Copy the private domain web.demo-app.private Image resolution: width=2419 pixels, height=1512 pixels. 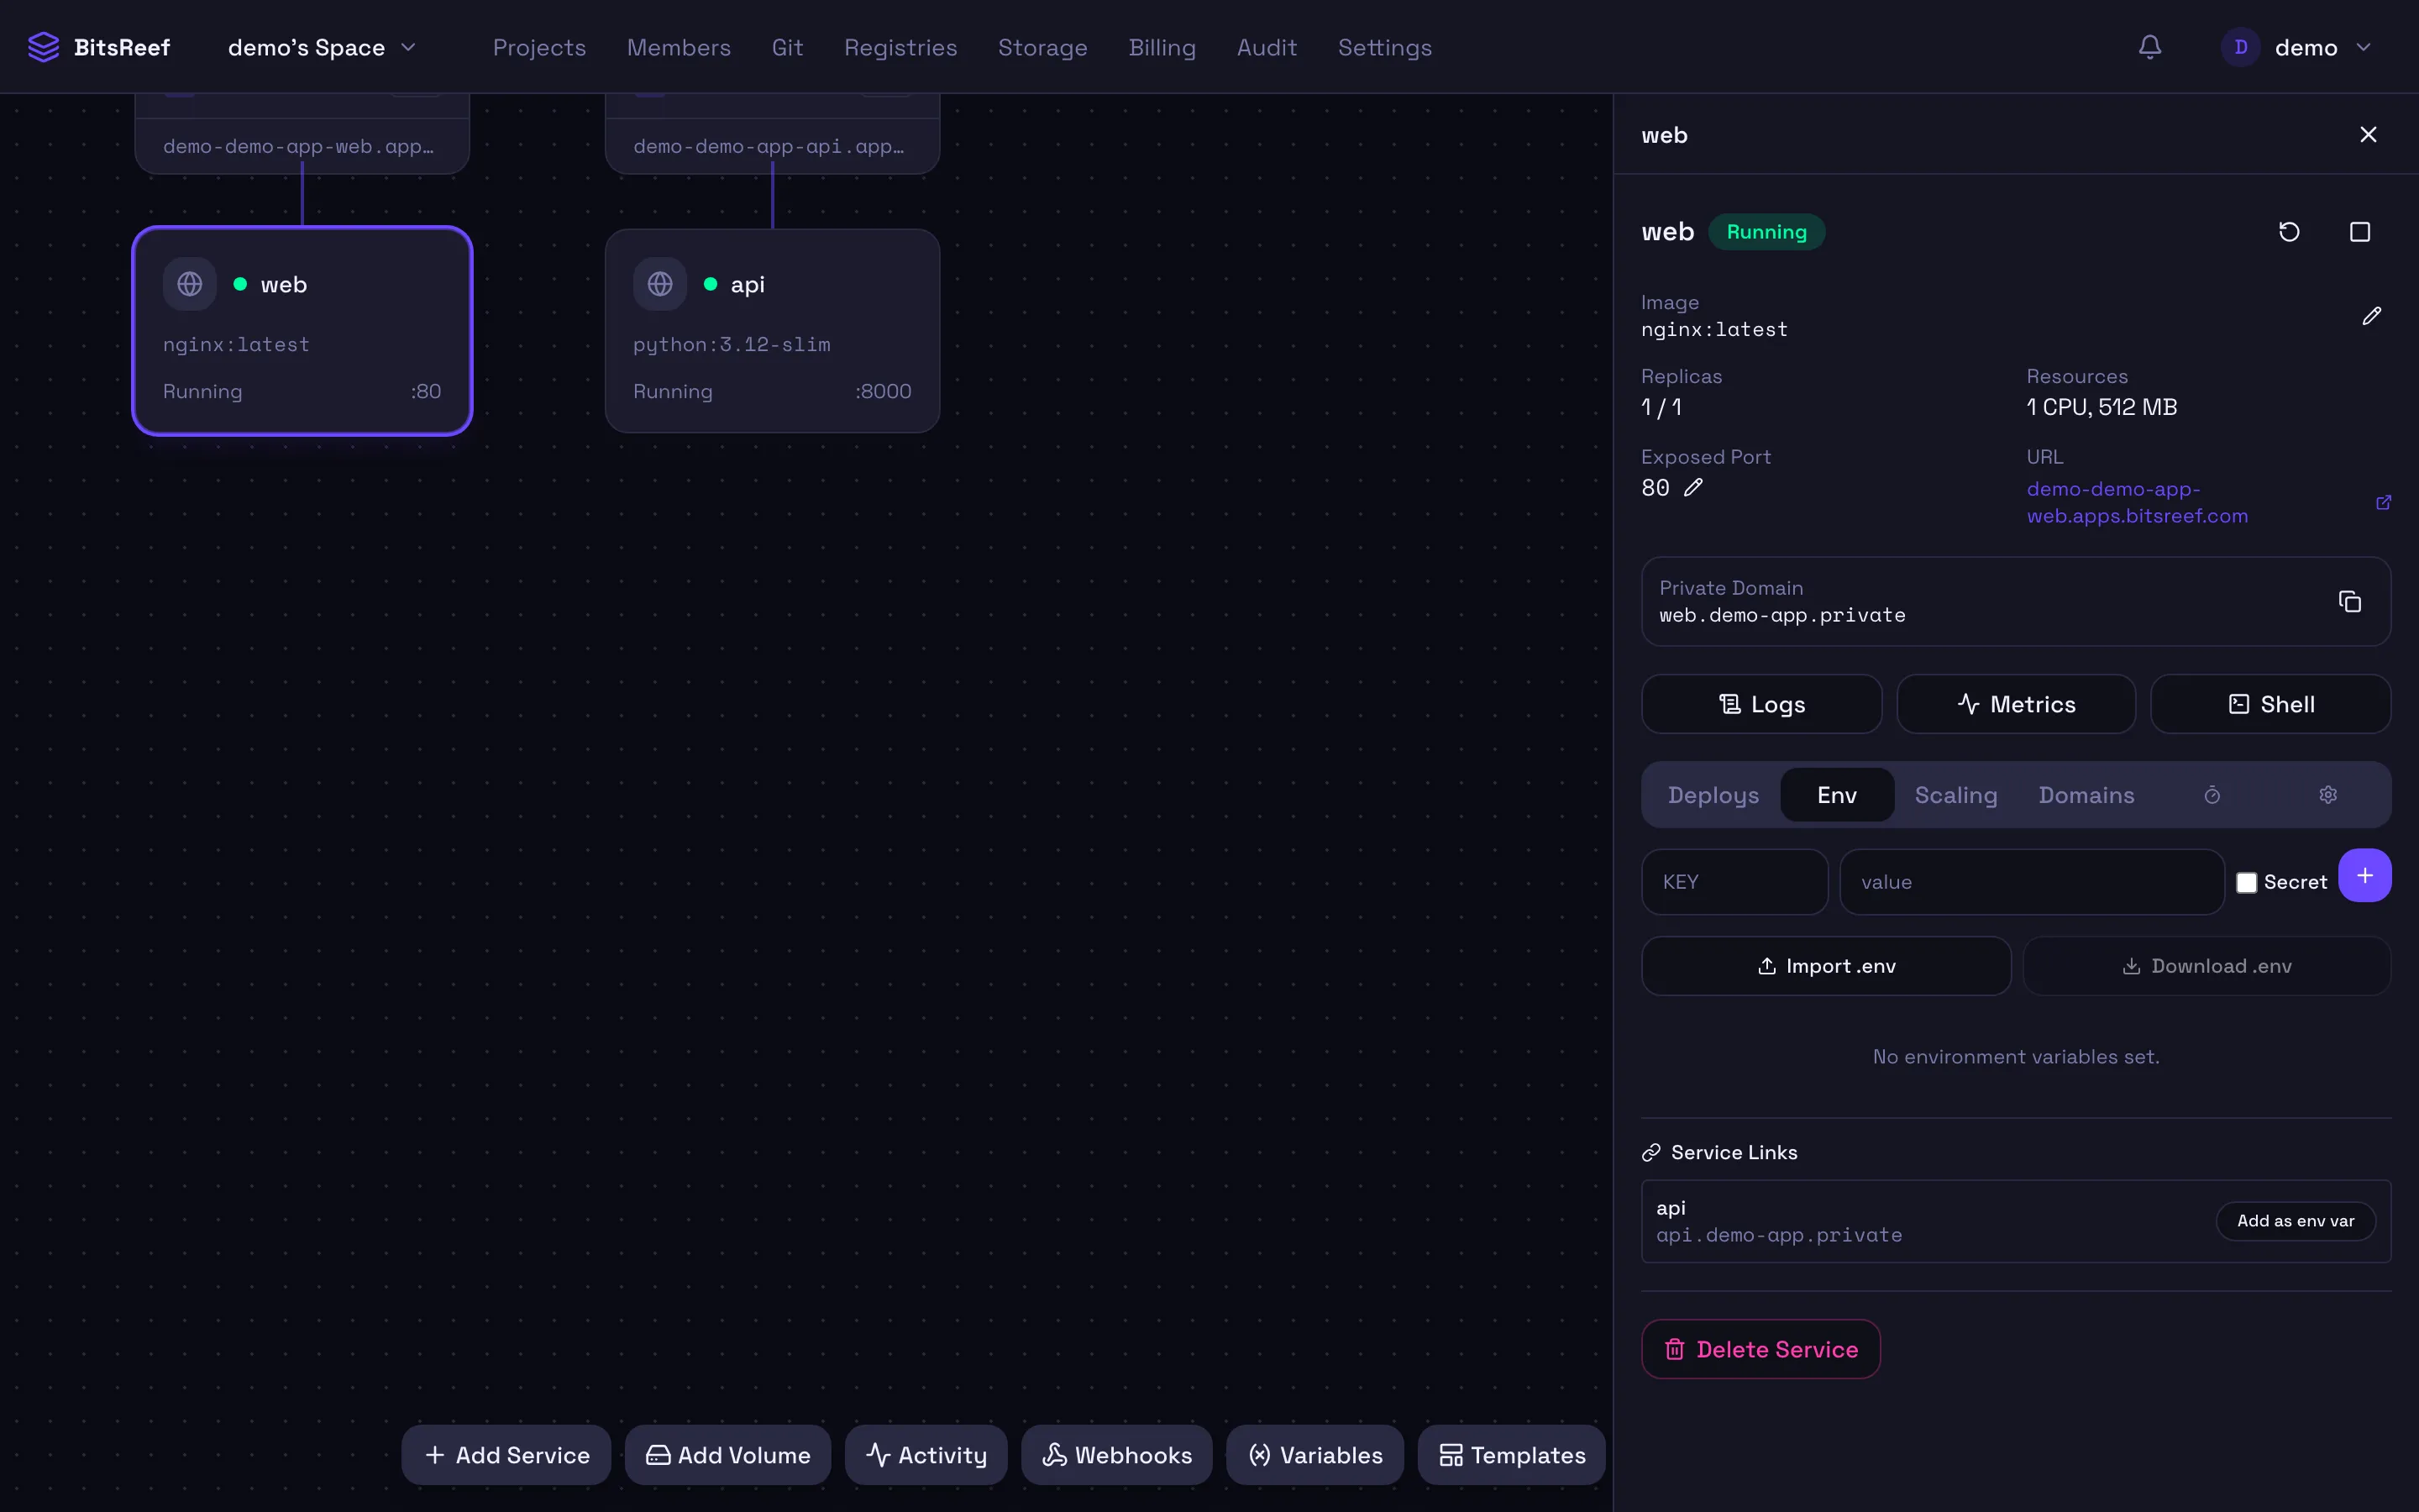[2350, 601]
